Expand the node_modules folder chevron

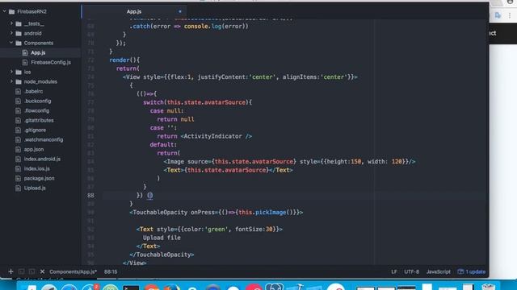pyautogui.click(x=11, y=81)
